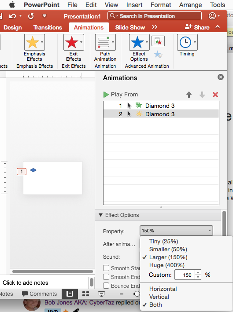Choose Larger (150%) size option

pyautogui.click(x=168, y=257)
